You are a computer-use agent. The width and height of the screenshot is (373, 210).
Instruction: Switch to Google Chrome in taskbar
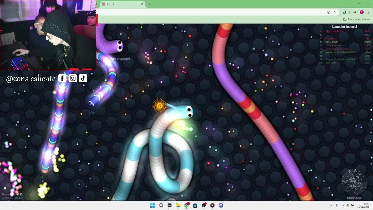point(186,205)
